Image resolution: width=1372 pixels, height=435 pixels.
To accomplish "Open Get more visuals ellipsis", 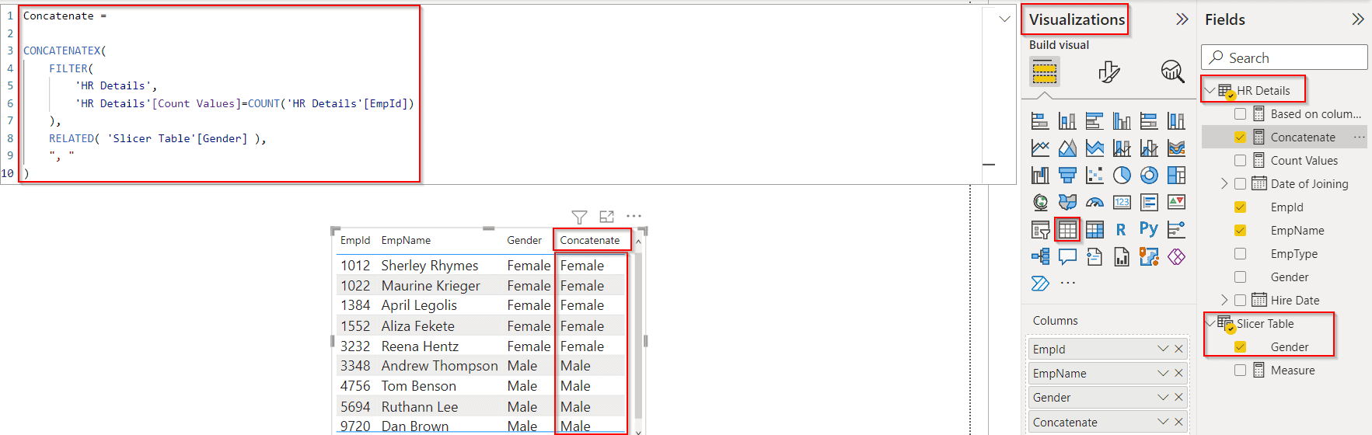I will click(x=1068, y=283).
